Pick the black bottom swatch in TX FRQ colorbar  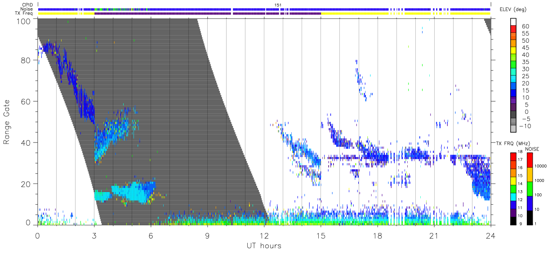point(513,220)
